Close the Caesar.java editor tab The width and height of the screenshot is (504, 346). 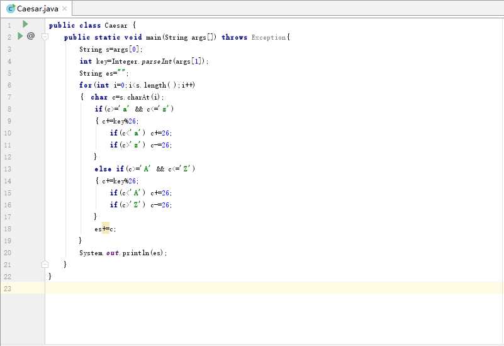click(x=64, y=8)
